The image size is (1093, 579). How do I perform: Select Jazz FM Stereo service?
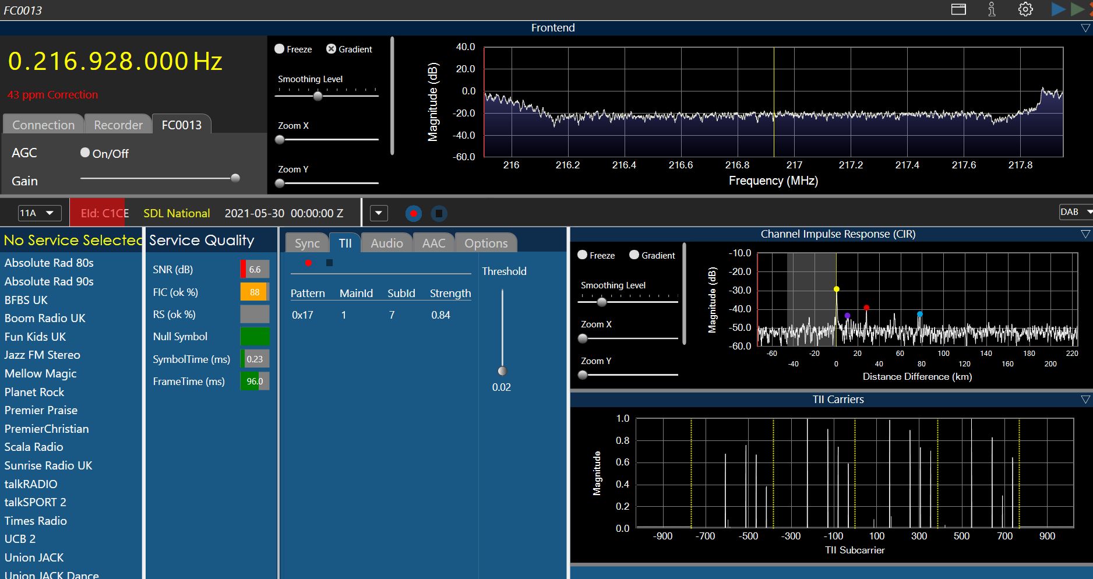43,355
